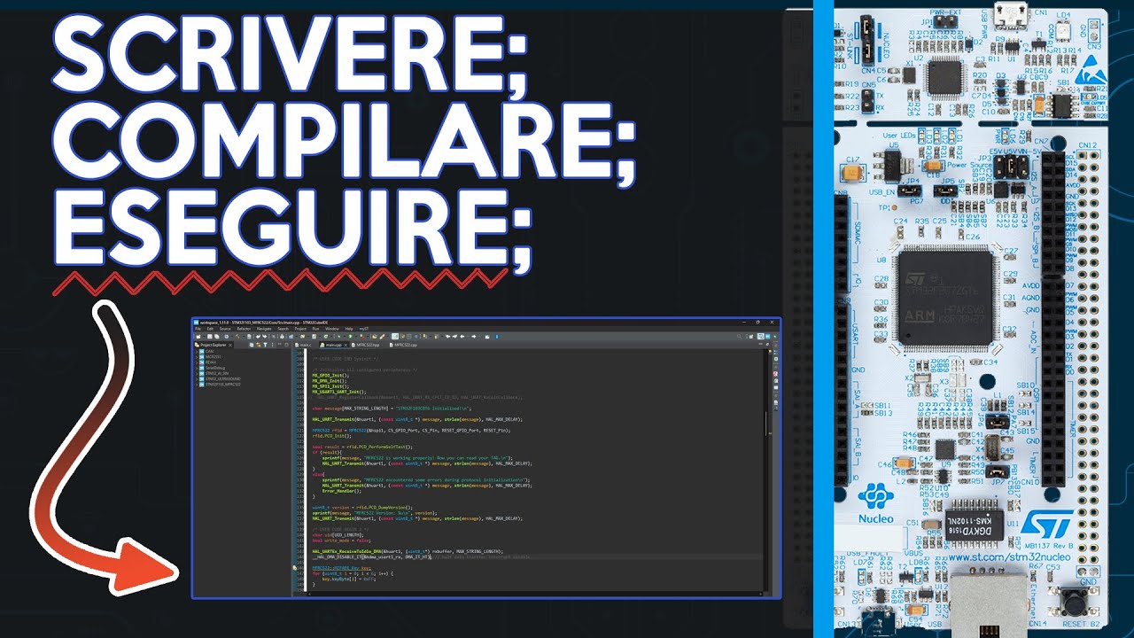Image resolution: width=1134 pixels, height=638 pixels.
Task: Select the SerialDebug project name
Action: 215,368
